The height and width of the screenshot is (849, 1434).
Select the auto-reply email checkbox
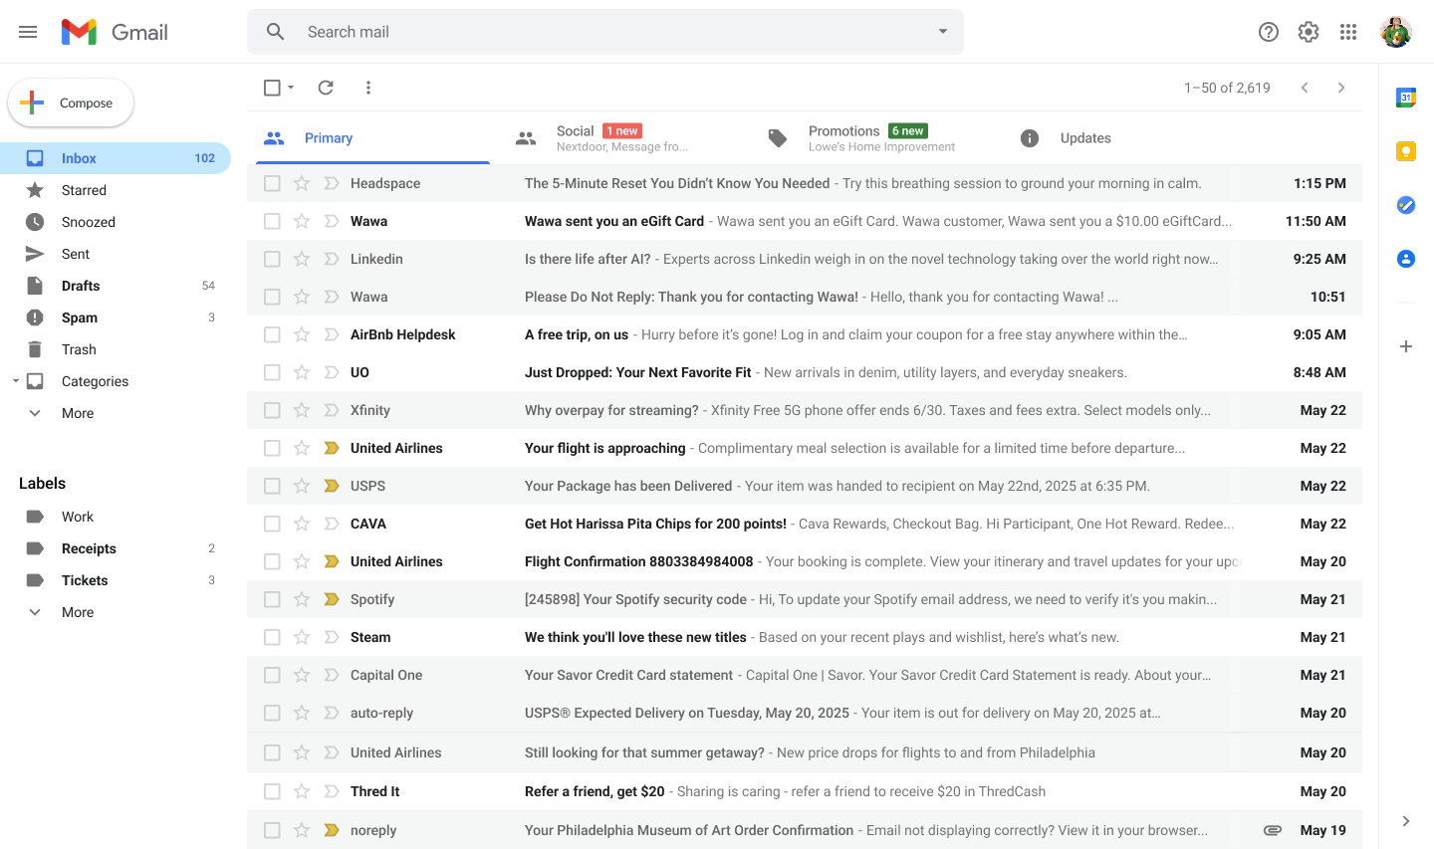coord(272,713)
